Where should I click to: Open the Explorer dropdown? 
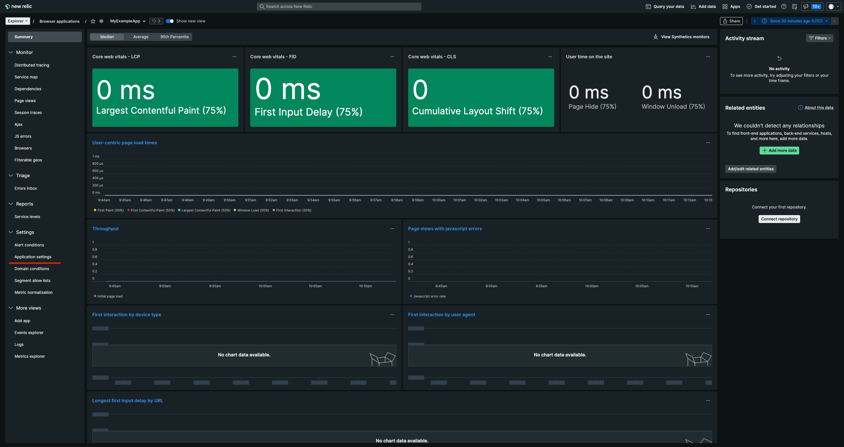(18, 21)
